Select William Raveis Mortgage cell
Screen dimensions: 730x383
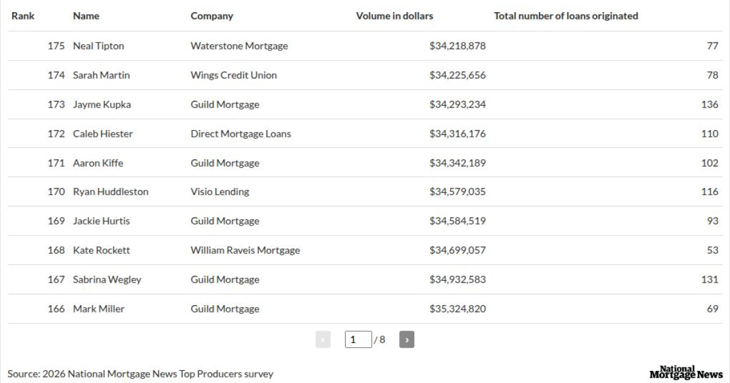pos(245,250)
